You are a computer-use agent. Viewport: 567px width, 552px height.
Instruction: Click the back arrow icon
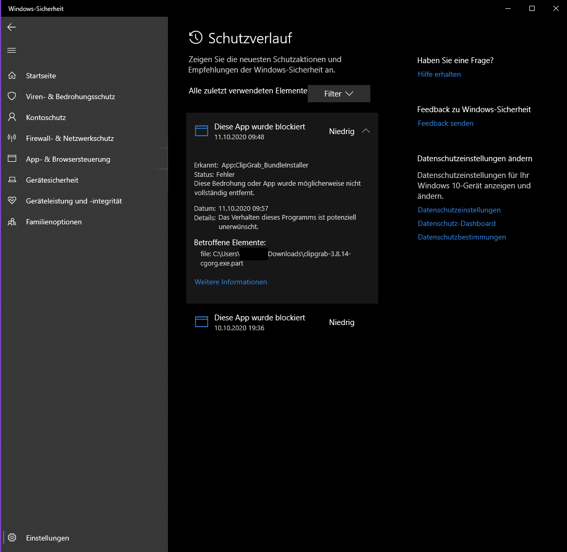11,27
